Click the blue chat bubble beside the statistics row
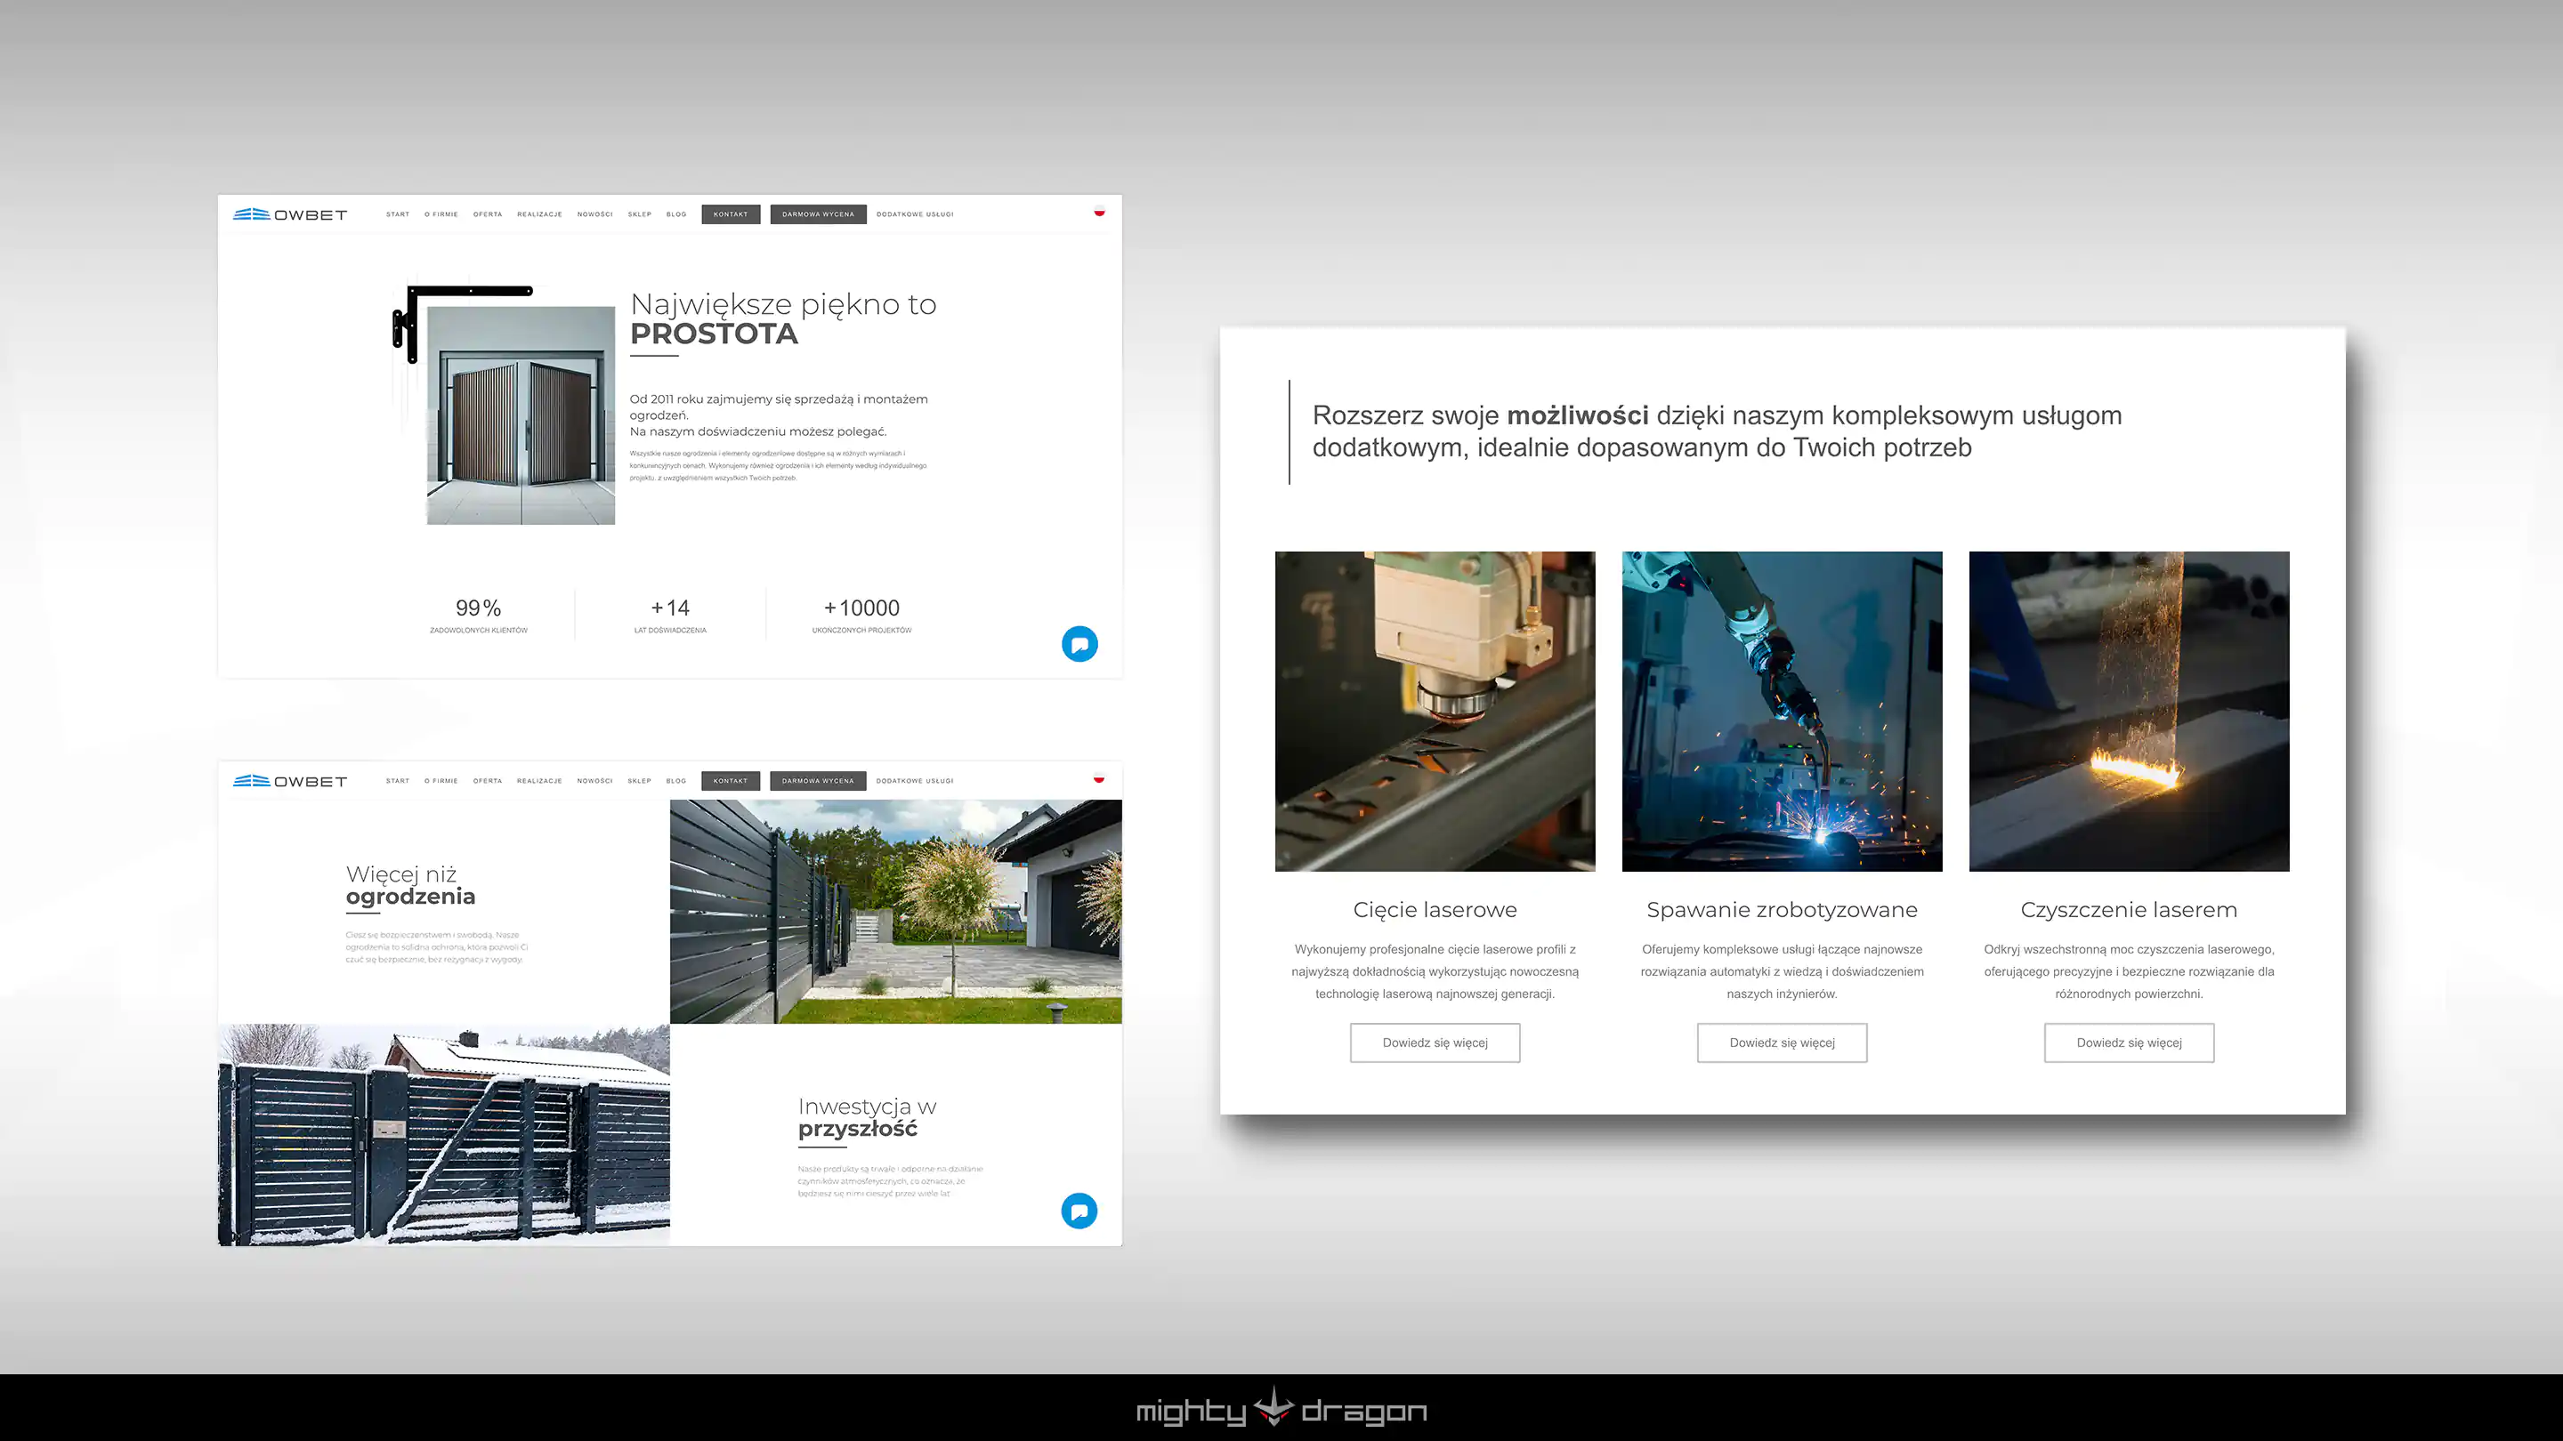 [x=1079, y=644]
